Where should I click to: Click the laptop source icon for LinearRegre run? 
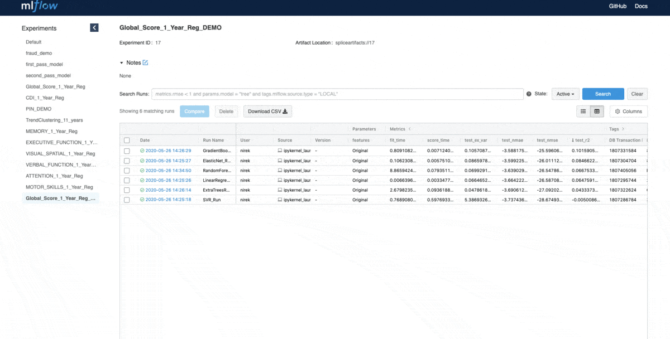pyautogui.click(x=280, y=180)
